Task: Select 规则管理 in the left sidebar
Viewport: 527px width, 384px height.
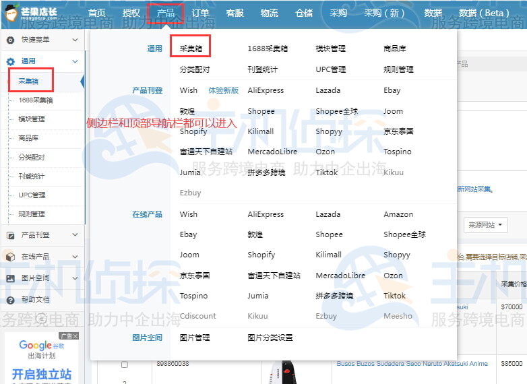Action: click(32, 214)
